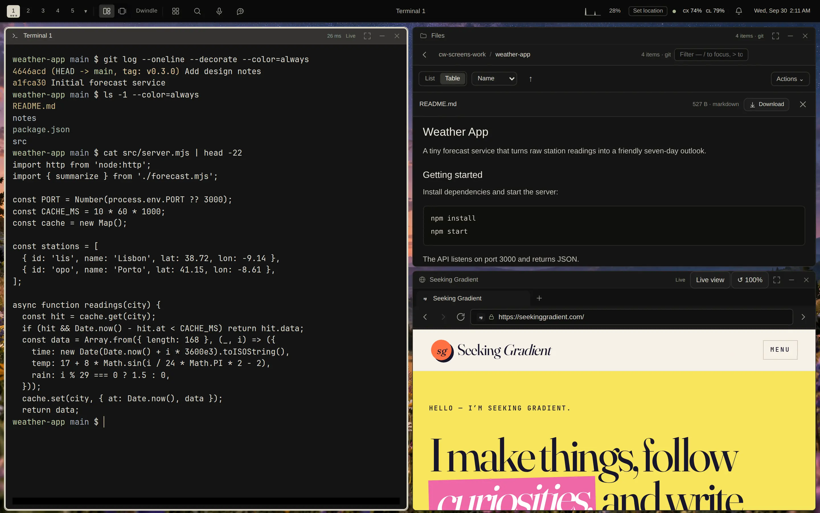The height and width of the screenshot is (513, 820).
Task: Fullscreen the Terminal 1 window
Action: 367,36
